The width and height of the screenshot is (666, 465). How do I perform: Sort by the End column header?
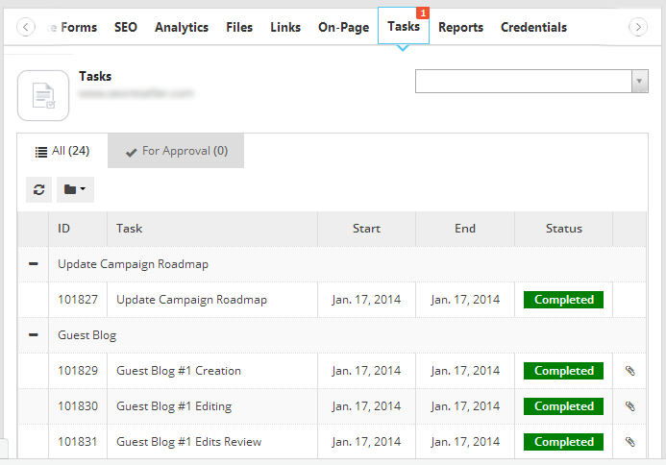[465, 229]
